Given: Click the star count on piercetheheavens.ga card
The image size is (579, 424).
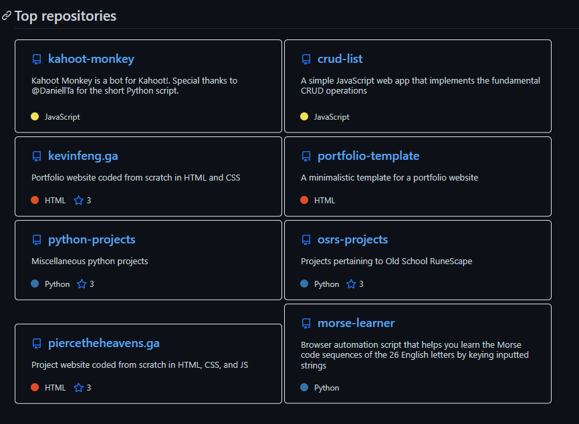Looking at the screenshot, I should (x=88, y=387).
